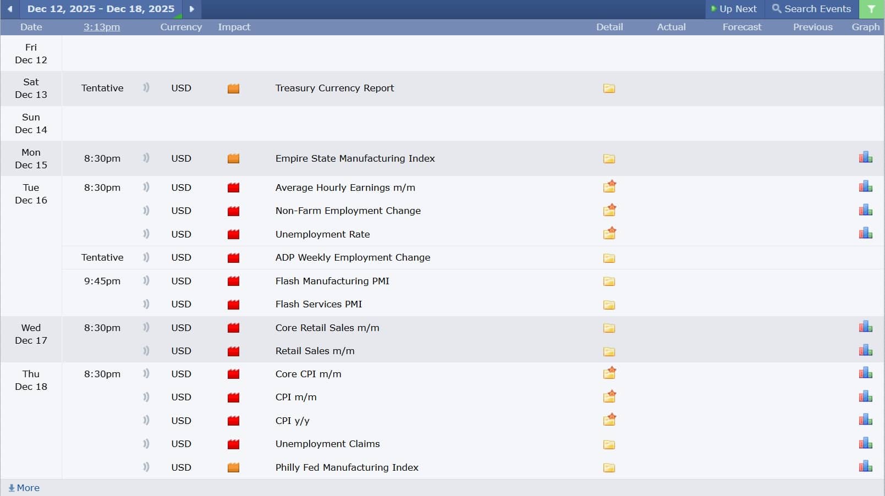Open the calendar filter funnel icon
Viewport: 885px width, 496px height.
[x=871, y=9]
